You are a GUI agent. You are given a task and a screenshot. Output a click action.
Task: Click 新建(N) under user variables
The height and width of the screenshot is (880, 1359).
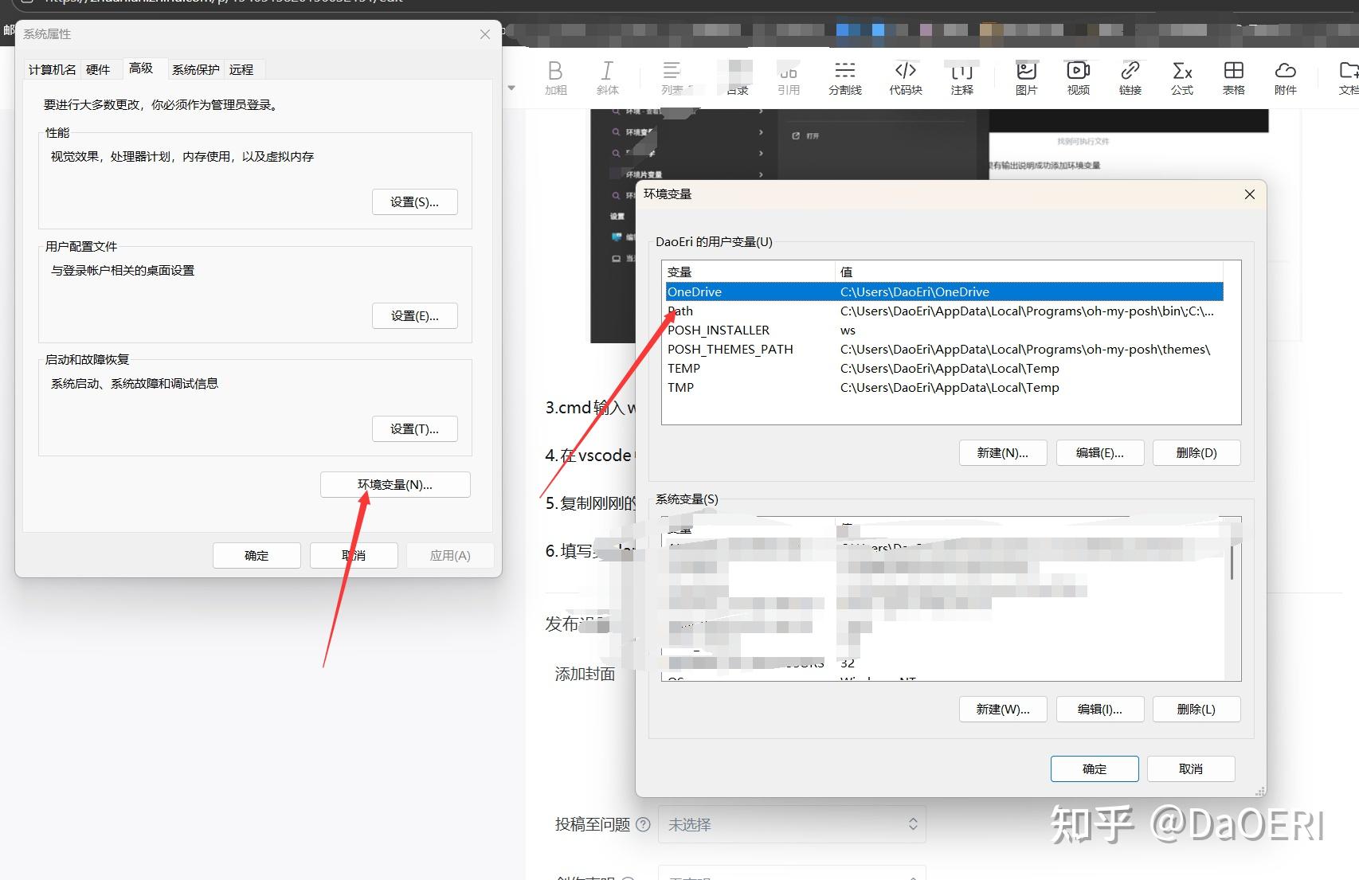click(x=1002, y=452)
